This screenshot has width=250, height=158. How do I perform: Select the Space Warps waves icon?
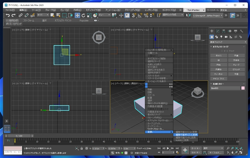tap(236, 37)
